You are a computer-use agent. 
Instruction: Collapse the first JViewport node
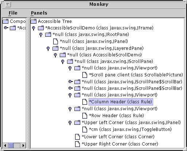(70, 68)
